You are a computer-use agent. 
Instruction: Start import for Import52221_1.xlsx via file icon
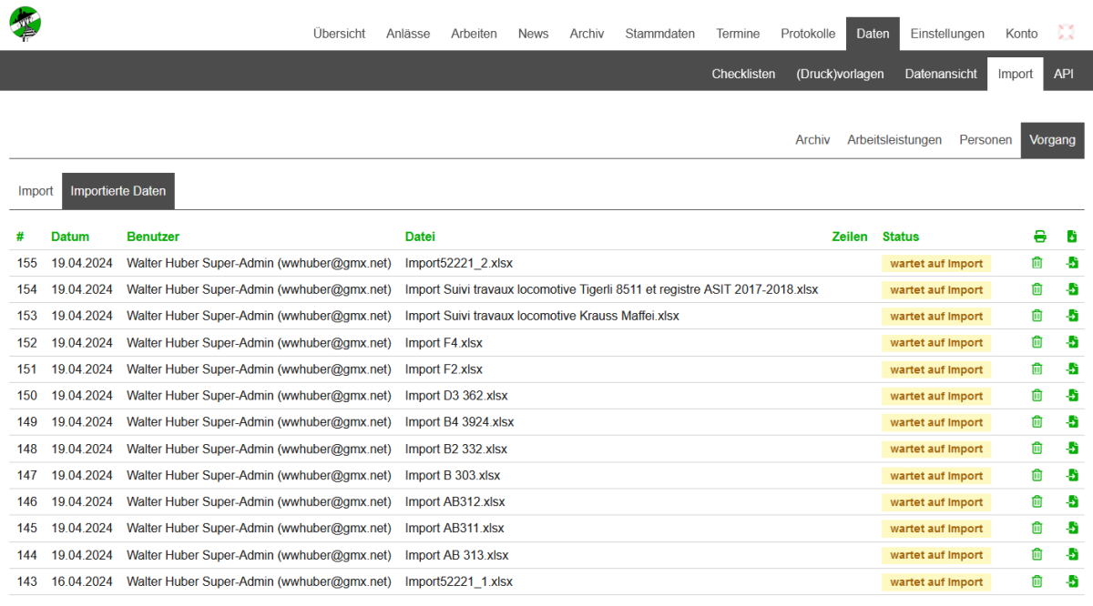click(1072, 581)
